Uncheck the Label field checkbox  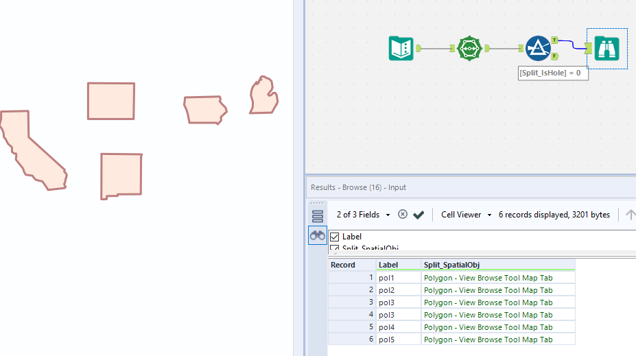[x=335, y=237]
